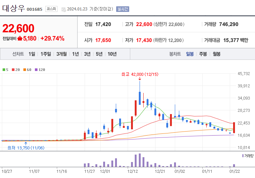Click the change amount 5,180
This screenshot has height=178, width=255.
30,38
